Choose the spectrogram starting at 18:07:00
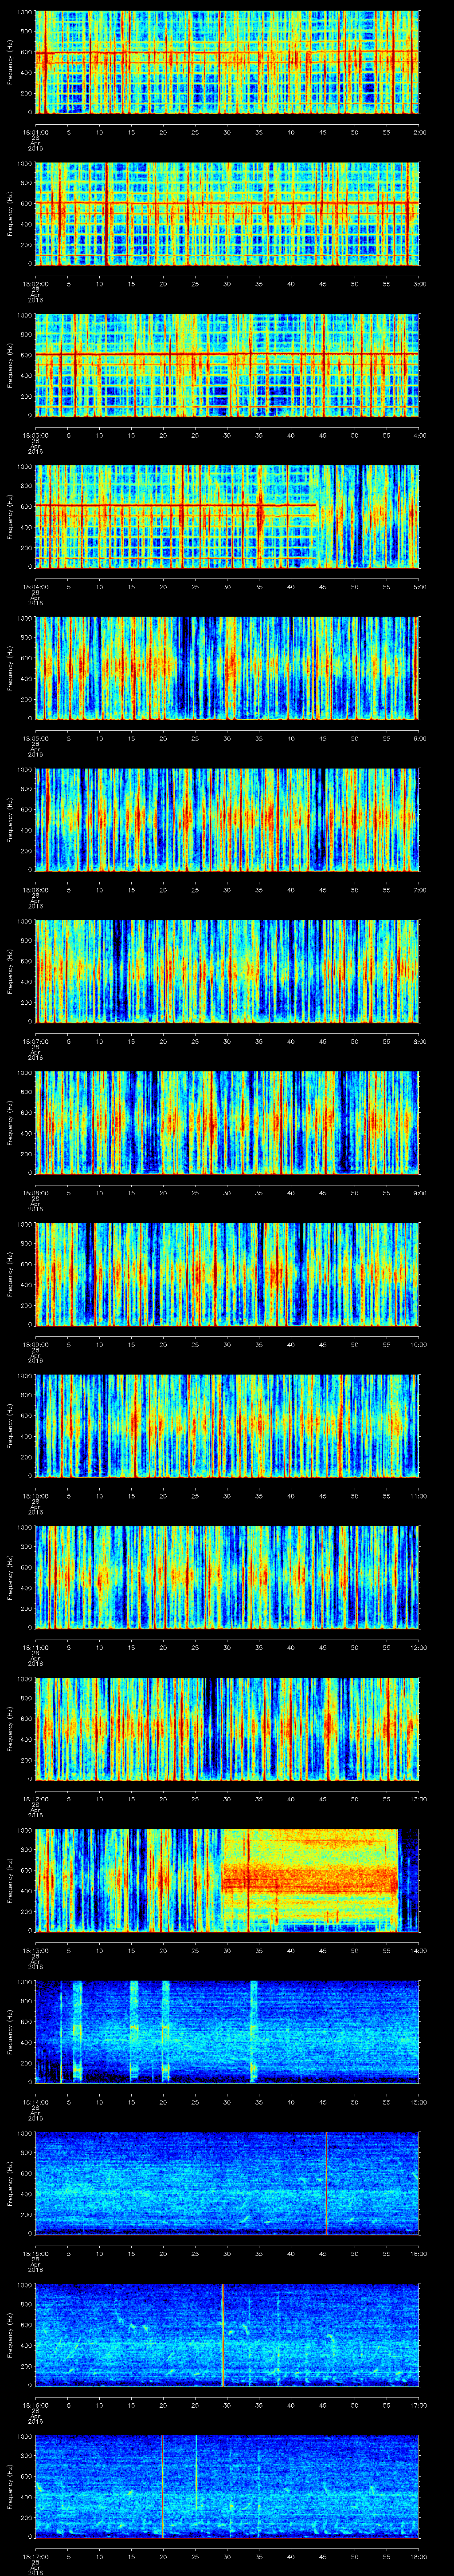The width and height of the screenshot is (454, 2576). [x=227, y=971]
